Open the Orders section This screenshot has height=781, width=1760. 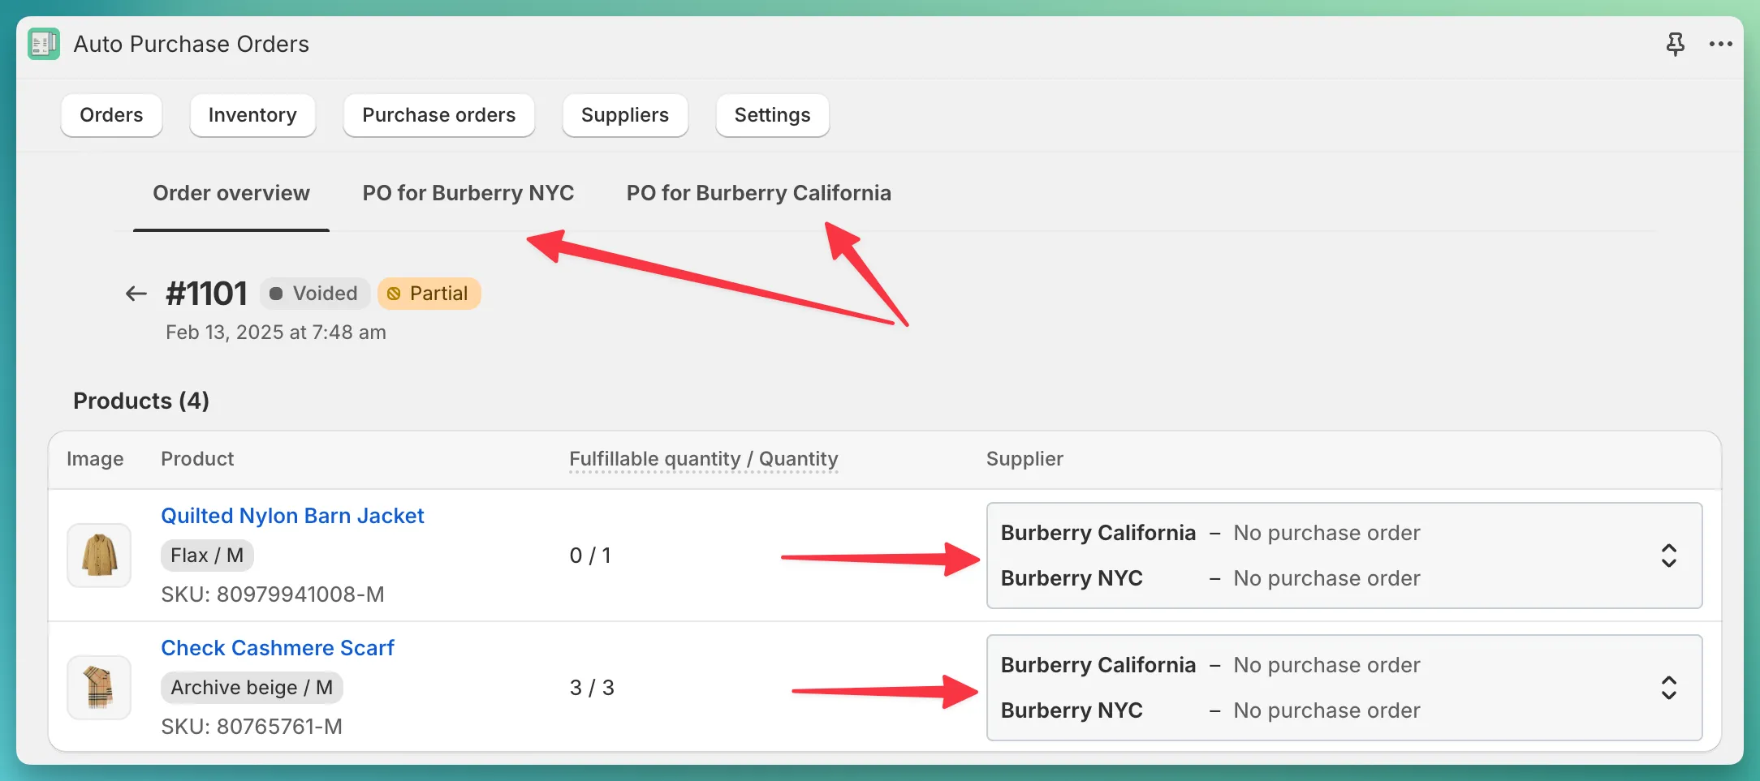[x=111, y=115]
